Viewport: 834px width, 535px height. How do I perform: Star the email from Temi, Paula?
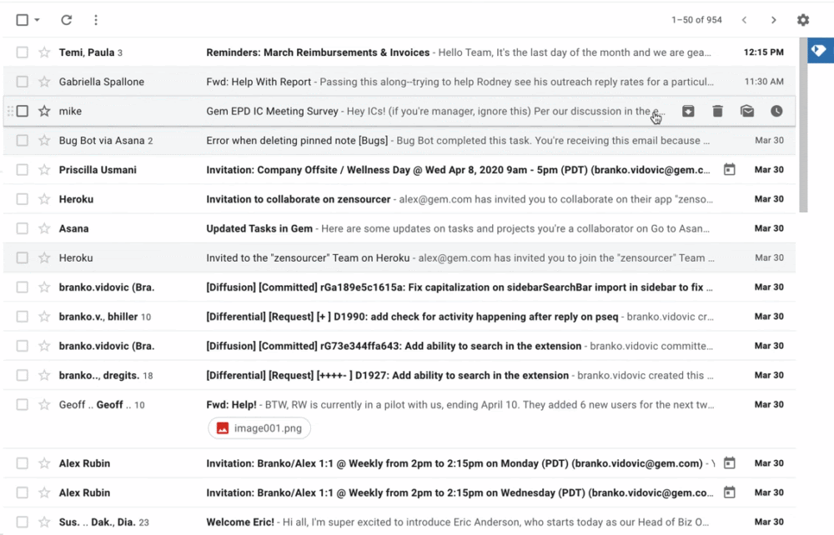pos(44,52)
